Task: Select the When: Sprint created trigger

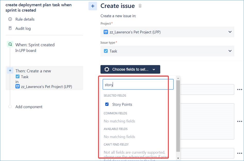Action: click(x=35, y=45)
